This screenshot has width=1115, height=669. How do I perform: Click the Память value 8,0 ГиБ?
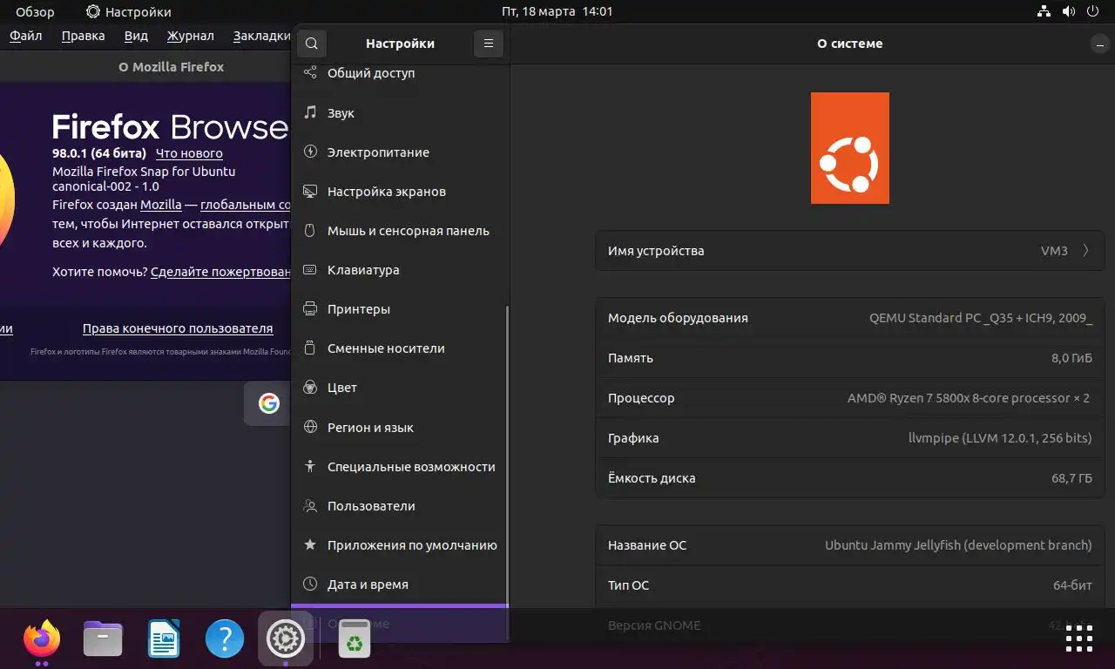point(1071,358)
